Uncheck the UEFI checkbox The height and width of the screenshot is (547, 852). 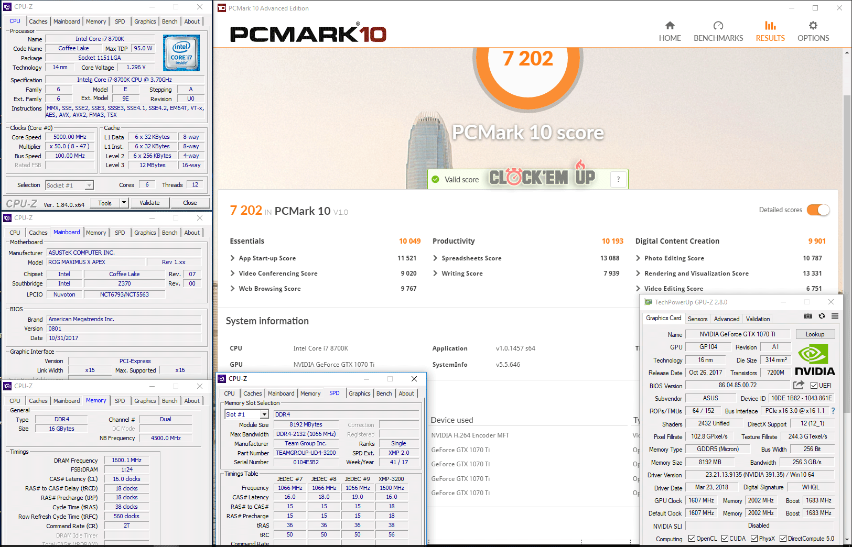[814, 386]
